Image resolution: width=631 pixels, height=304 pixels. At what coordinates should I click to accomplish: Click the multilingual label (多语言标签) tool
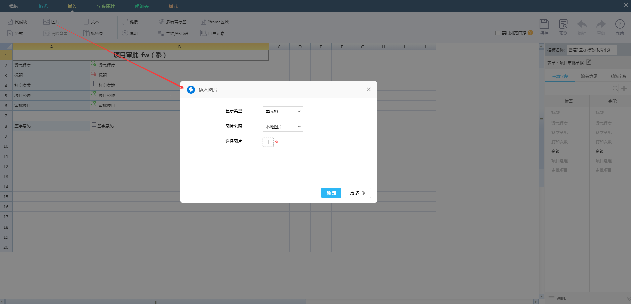[x=172, y=22]
